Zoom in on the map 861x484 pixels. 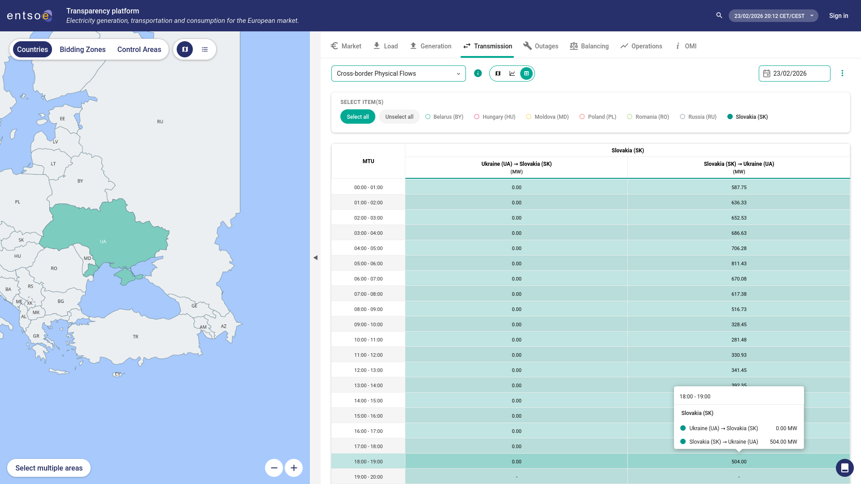tap(294, 468)
